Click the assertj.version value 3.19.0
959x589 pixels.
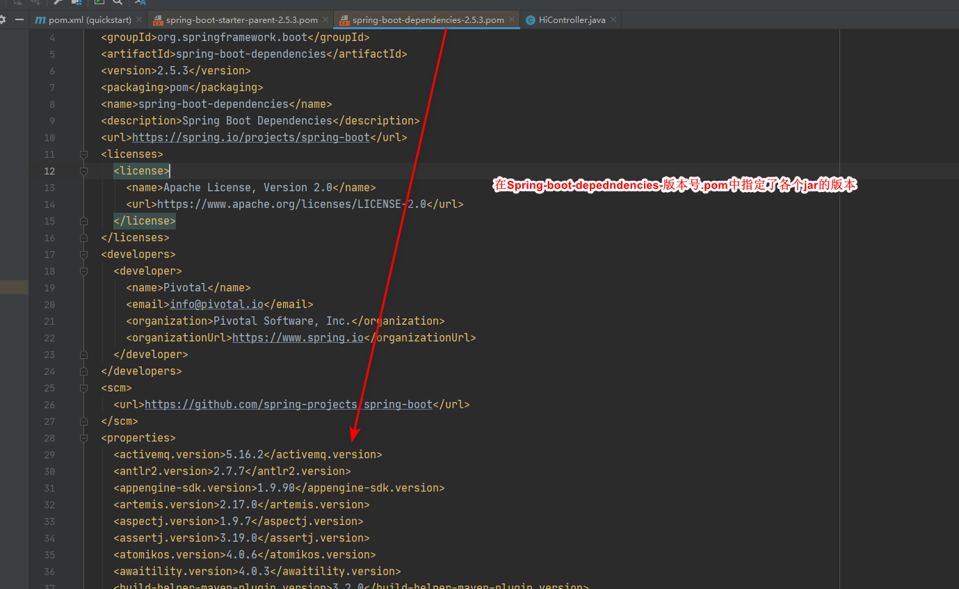239,538
